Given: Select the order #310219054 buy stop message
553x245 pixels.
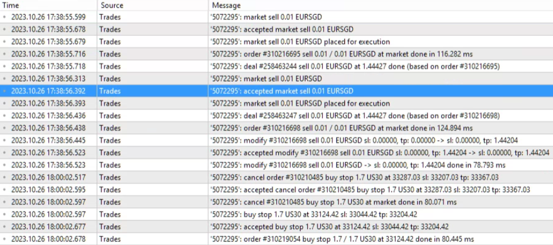Looking at the screenshot, I should [x=341, y=239].
